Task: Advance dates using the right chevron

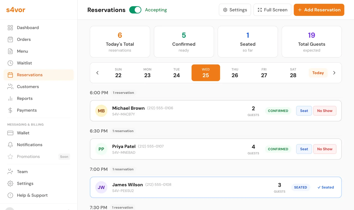Action: point(334,73)
